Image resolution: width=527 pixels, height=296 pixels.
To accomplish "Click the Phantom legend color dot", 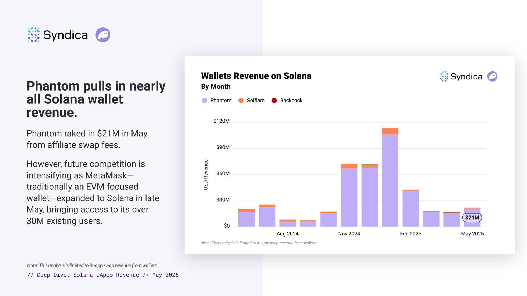I will (x=204, y=101).
